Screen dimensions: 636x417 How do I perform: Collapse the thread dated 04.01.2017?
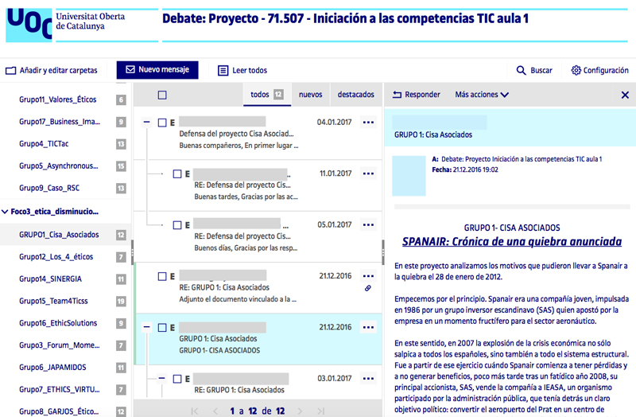pyautogui.click(x=147, y=122)
